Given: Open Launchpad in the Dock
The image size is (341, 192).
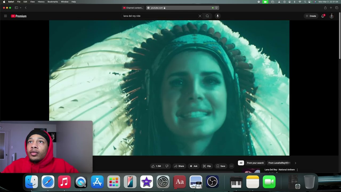Looking at the screenshot, I should pyautogui.click(x=114, y=182).
